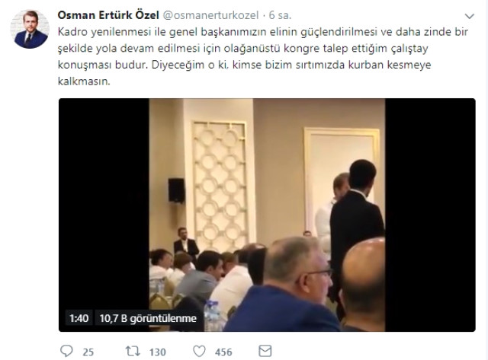Image resolution: width=488 pixels, height=360 pixels.
Task: Send via the envelope message icon
Action: pyautogui.click(x=265, y=351)
